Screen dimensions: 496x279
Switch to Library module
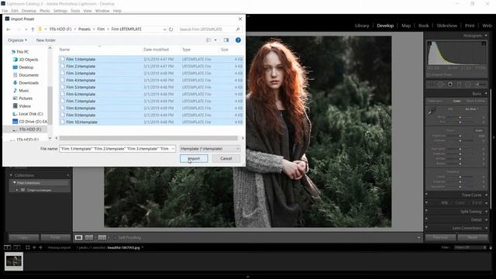click(362, 26)
